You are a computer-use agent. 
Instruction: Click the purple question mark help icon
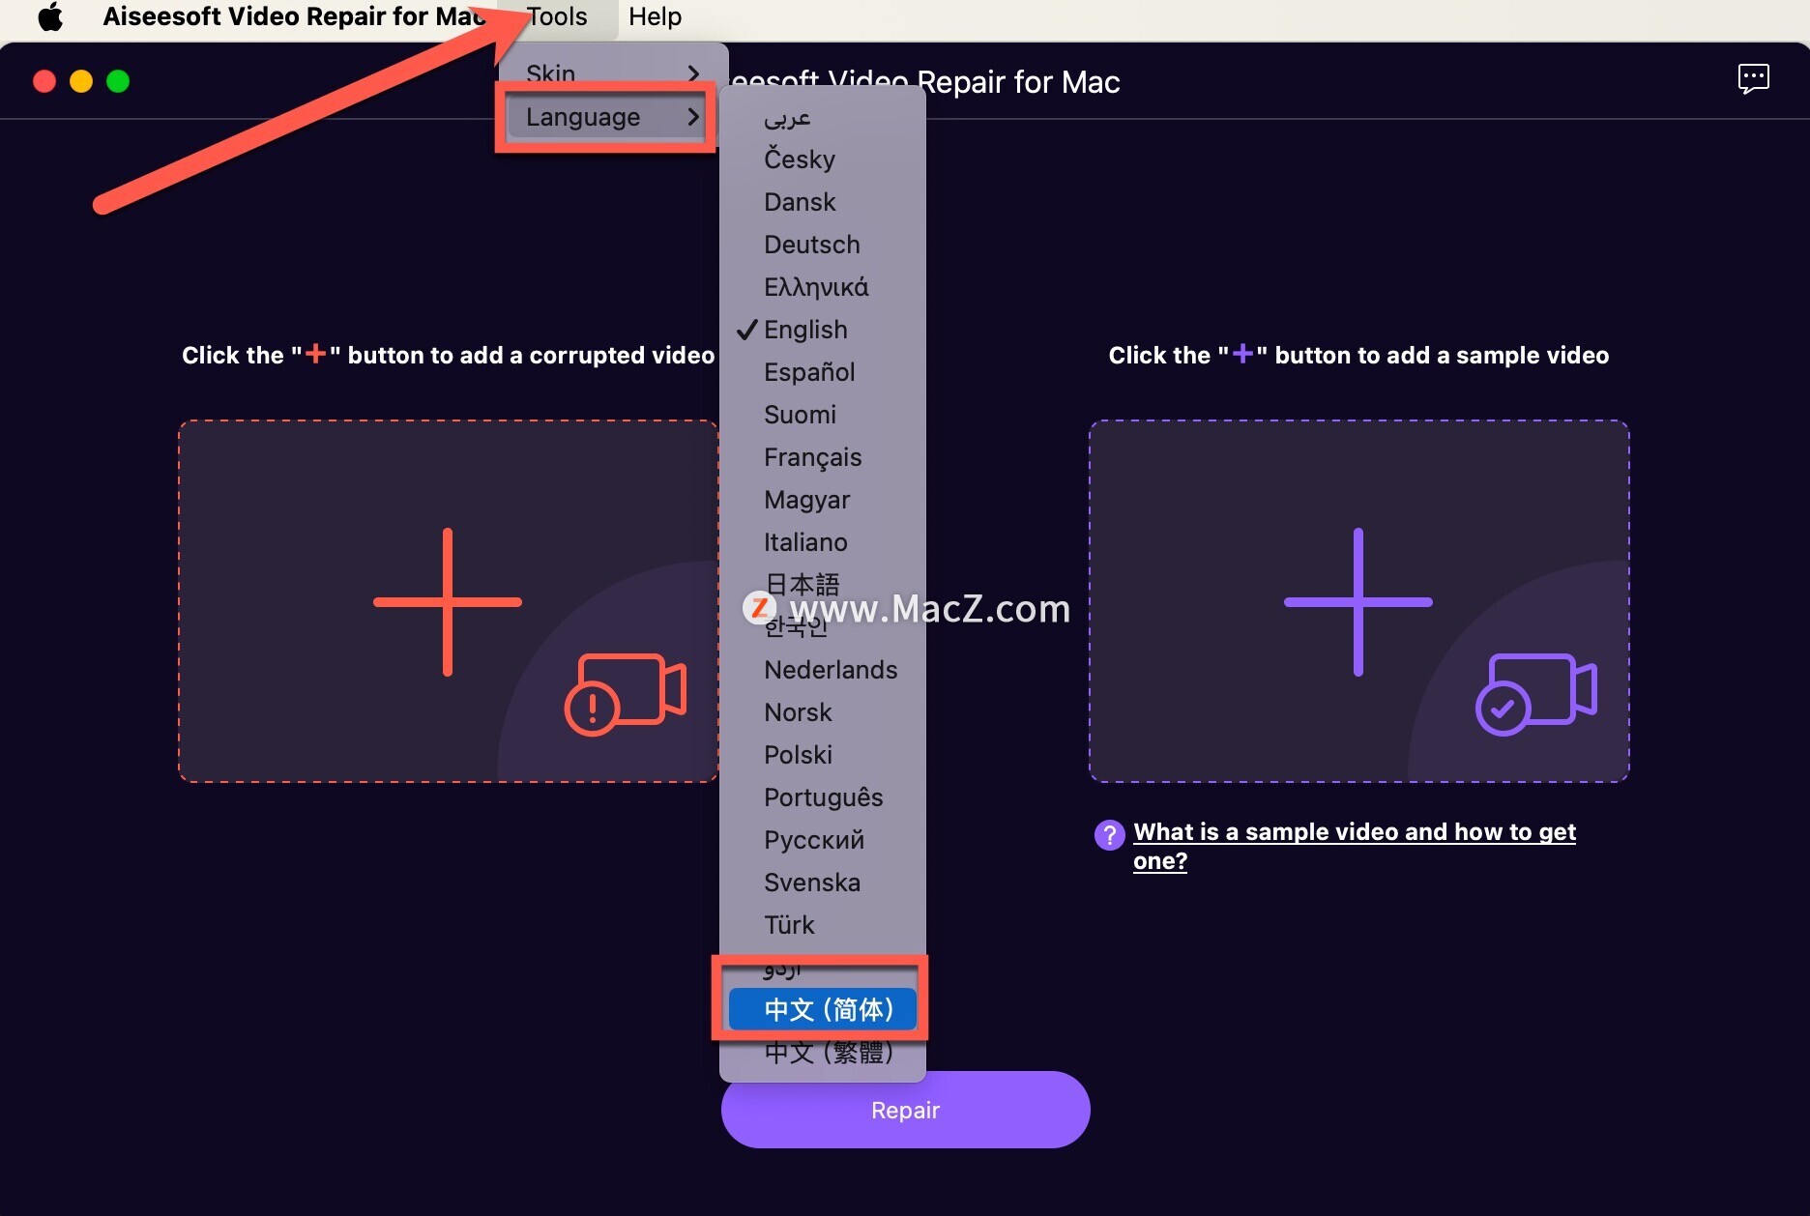click(1109, 834)
